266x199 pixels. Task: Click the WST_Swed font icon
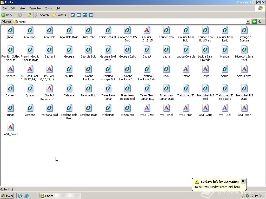click(x=10, y=127)
